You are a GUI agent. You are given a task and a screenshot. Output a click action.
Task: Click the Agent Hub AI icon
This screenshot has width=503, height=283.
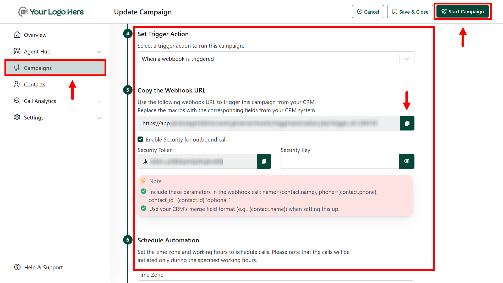(17, 51)
